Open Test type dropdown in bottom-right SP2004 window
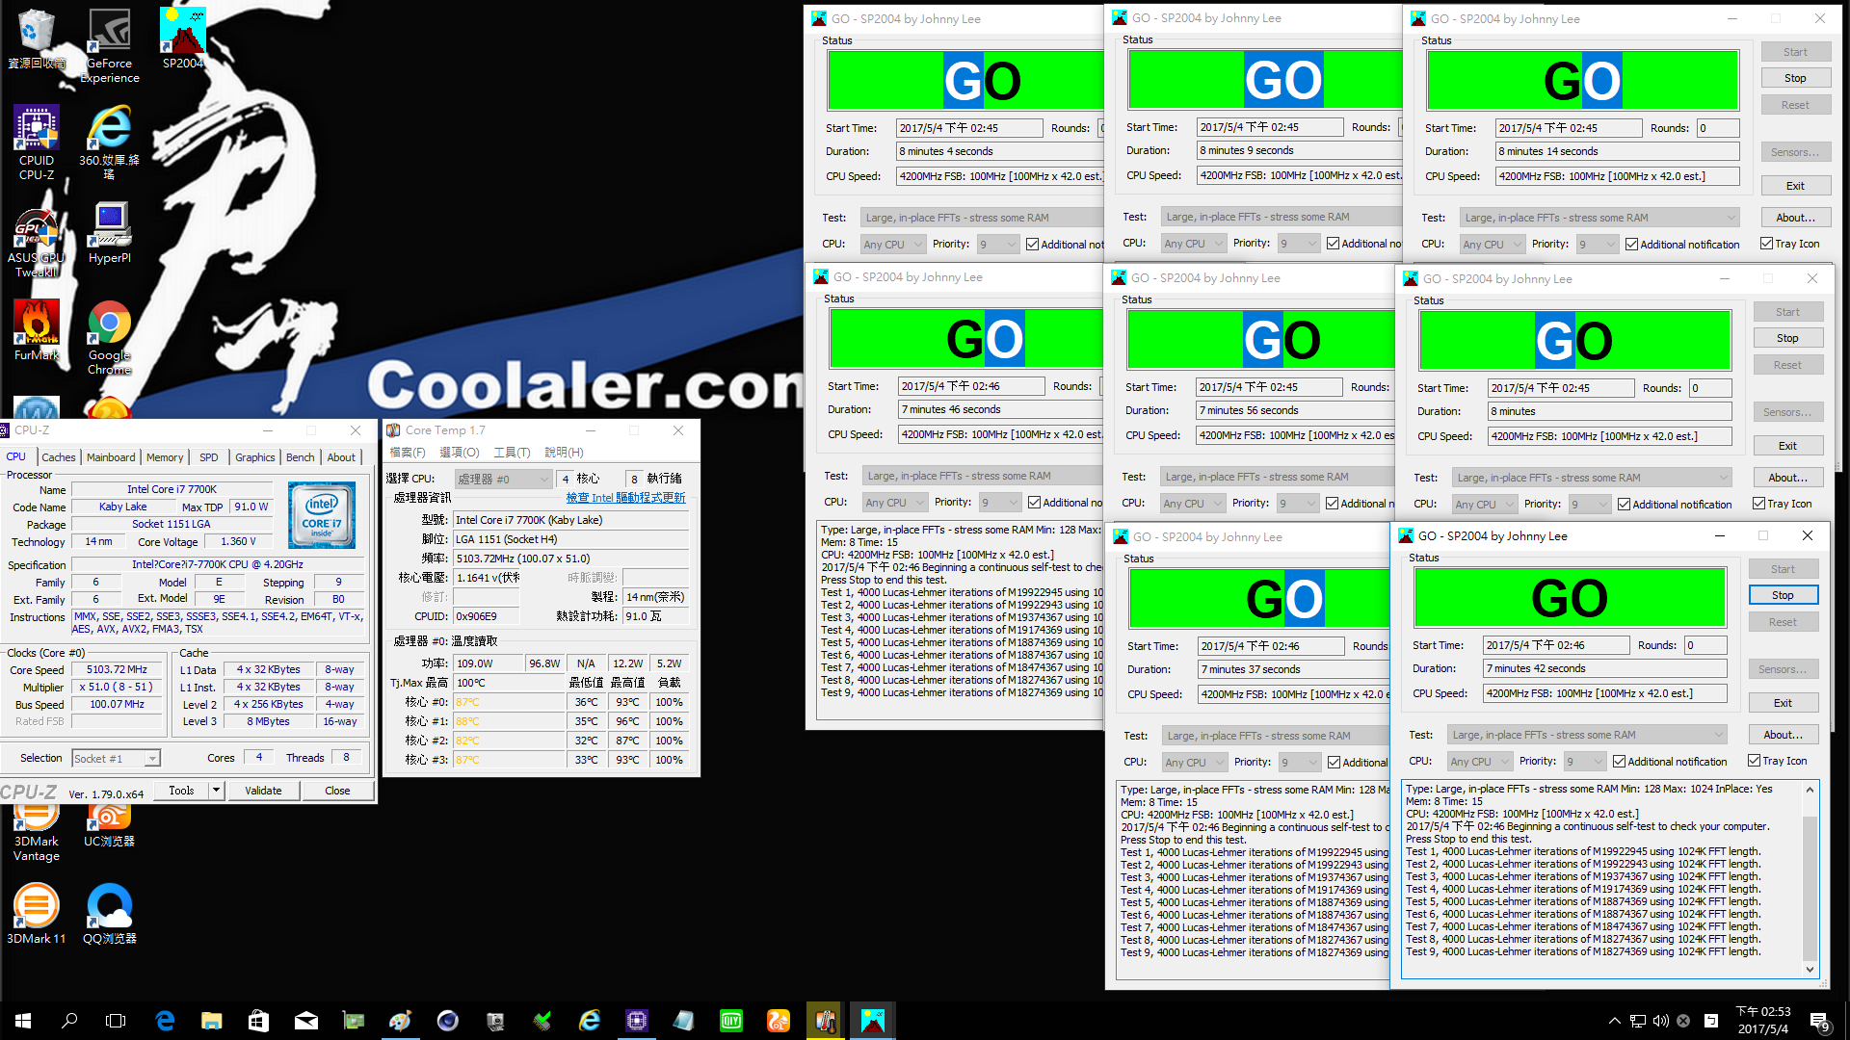Screen dimensions: 1850x1040 tap(1587, 735)
